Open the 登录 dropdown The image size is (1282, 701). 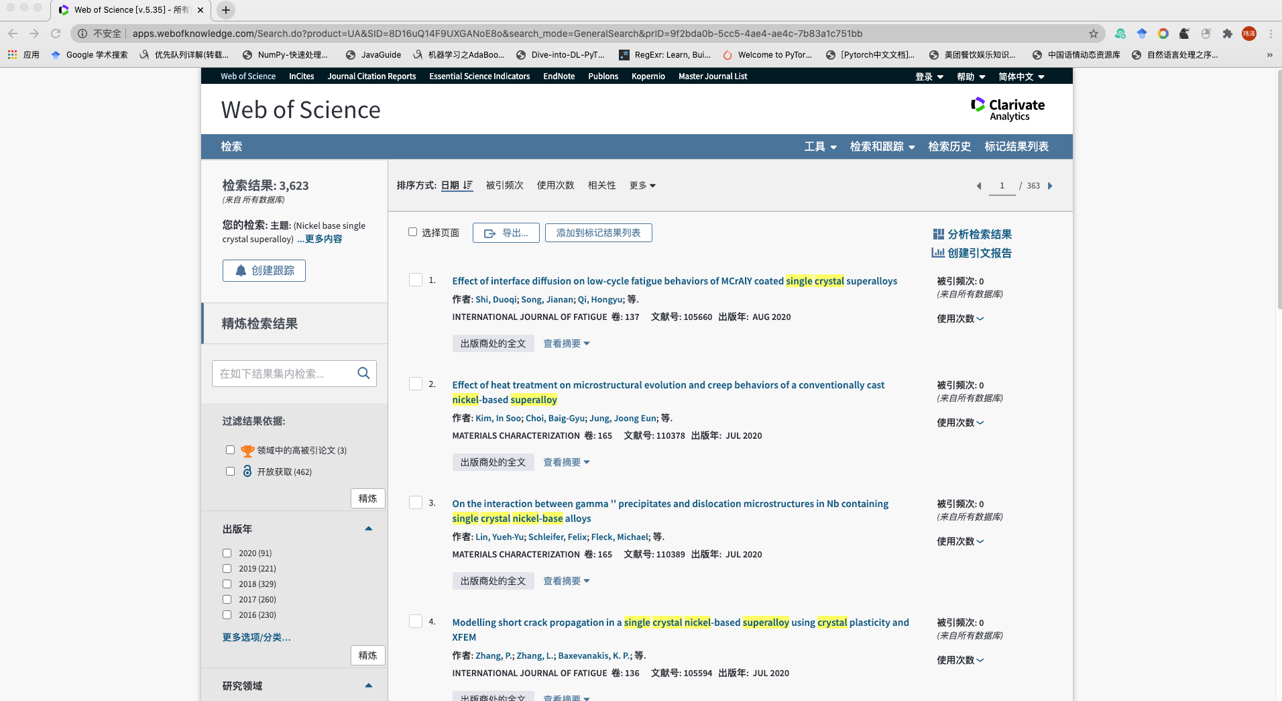click(x=929, y=76)
